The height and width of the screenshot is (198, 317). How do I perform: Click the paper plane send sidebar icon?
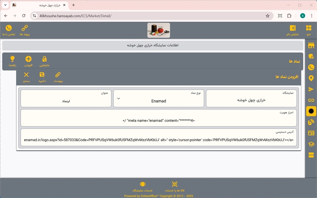(x=311, y=89)
